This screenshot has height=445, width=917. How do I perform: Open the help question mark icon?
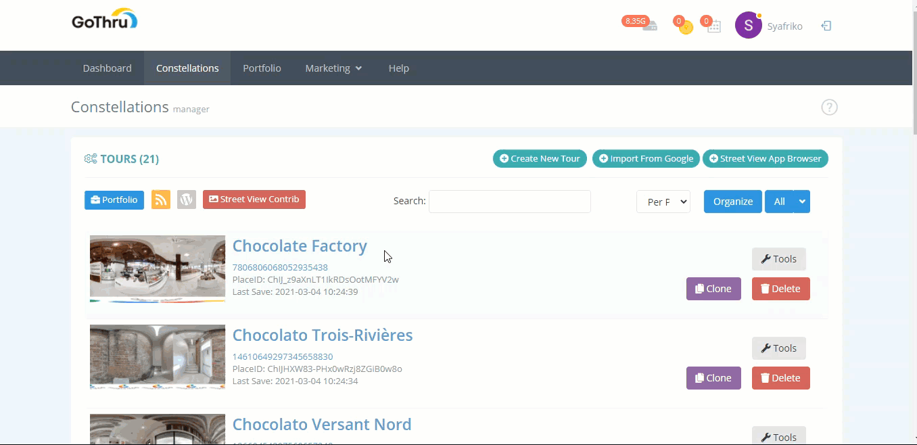coord(829,107)
